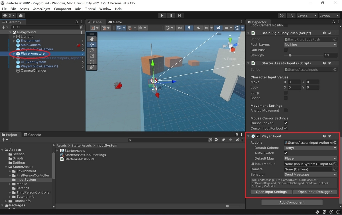342x215 pixels.
Task: Expand the Lighting object in Hierarchy
Action: pyautogui.click(x=14, y=36)
